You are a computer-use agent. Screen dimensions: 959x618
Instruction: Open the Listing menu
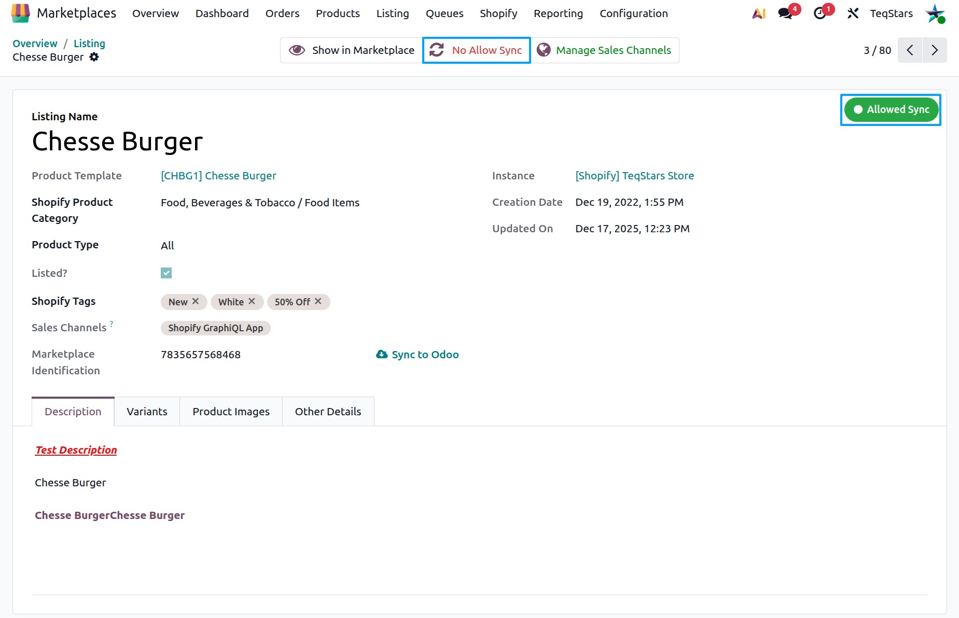393,13
